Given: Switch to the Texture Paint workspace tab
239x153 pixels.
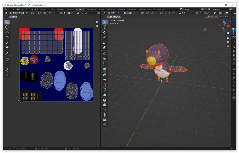Looking at the screenshot, I should (x=91, y=9).
